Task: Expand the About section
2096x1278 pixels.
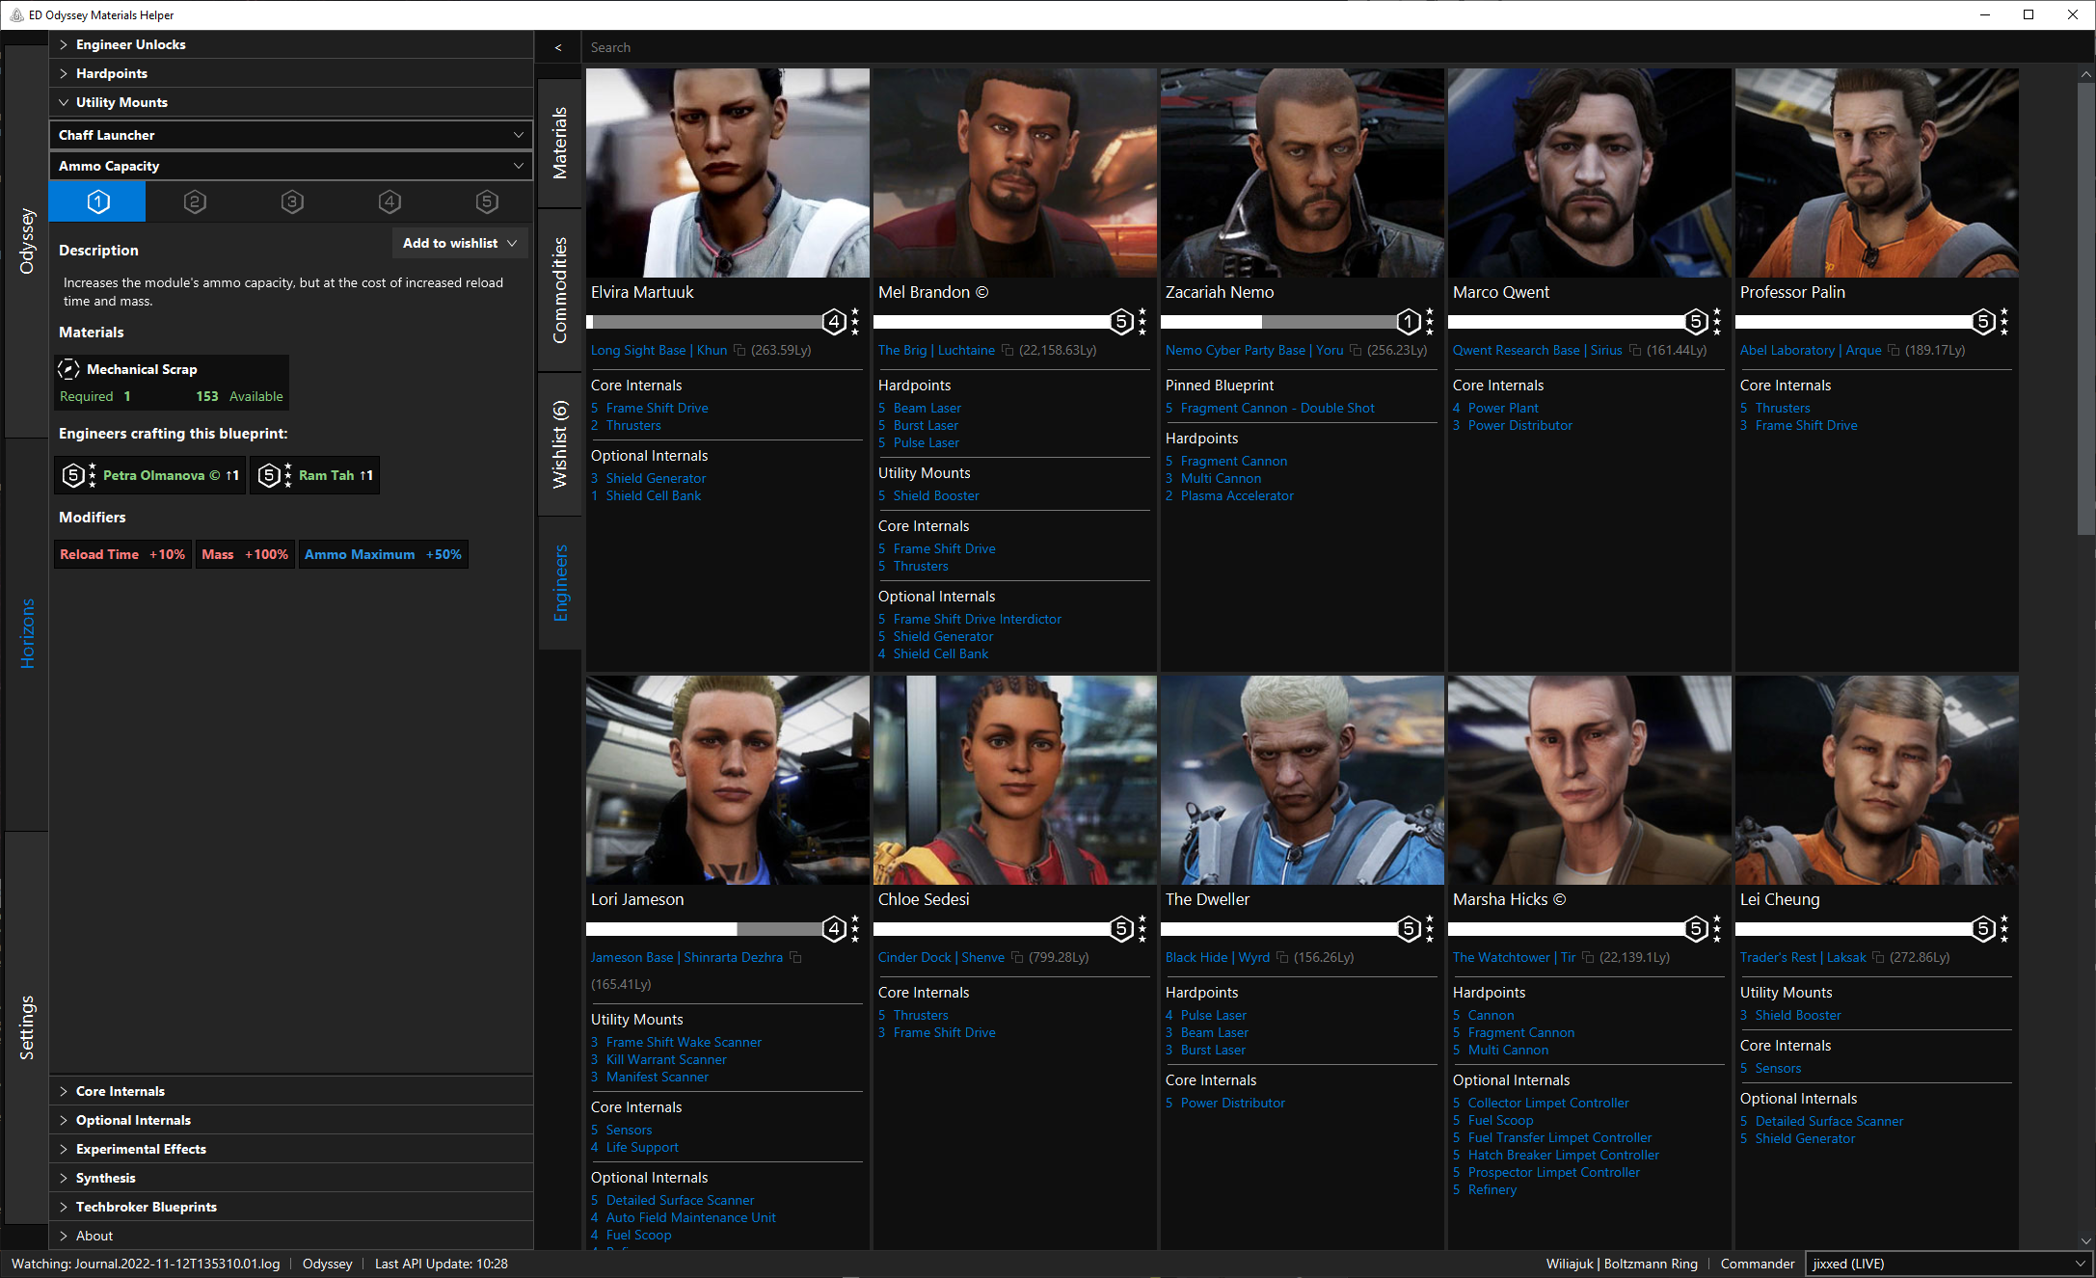Action: [291, 1236]
